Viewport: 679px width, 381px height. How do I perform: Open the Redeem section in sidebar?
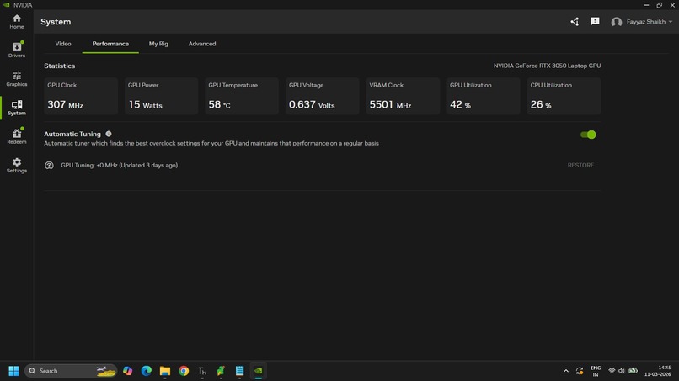coord(17,136)
